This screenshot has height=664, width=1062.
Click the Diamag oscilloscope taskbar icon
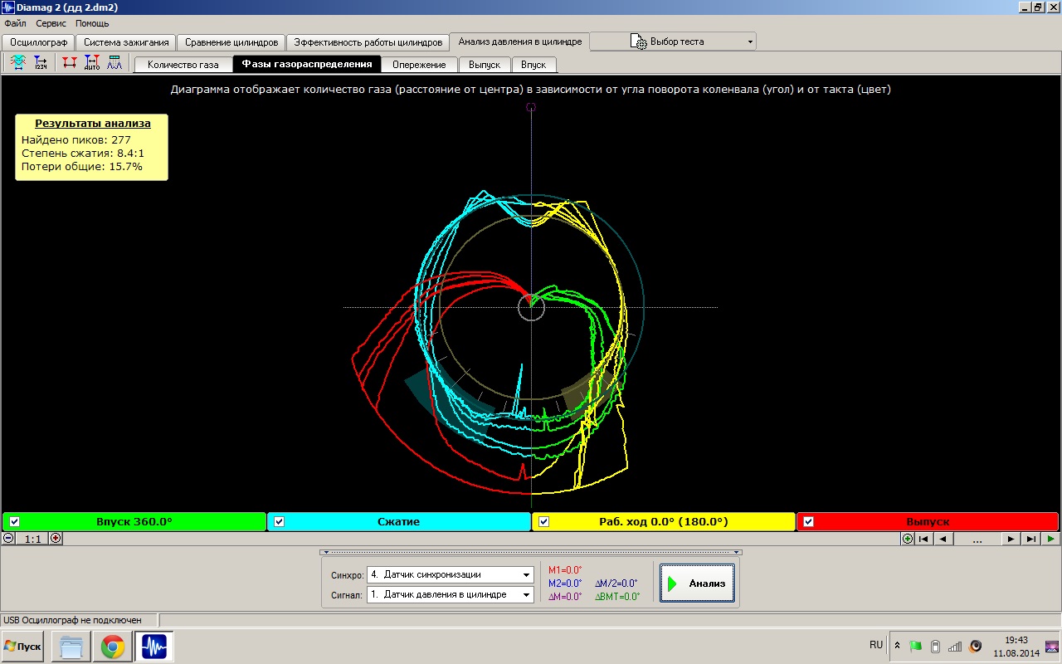pyautogui.click(x=154, y=647)
